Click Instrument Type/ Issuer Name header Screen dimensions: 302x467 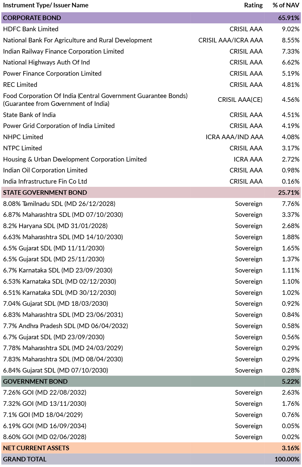click(46, 5)
